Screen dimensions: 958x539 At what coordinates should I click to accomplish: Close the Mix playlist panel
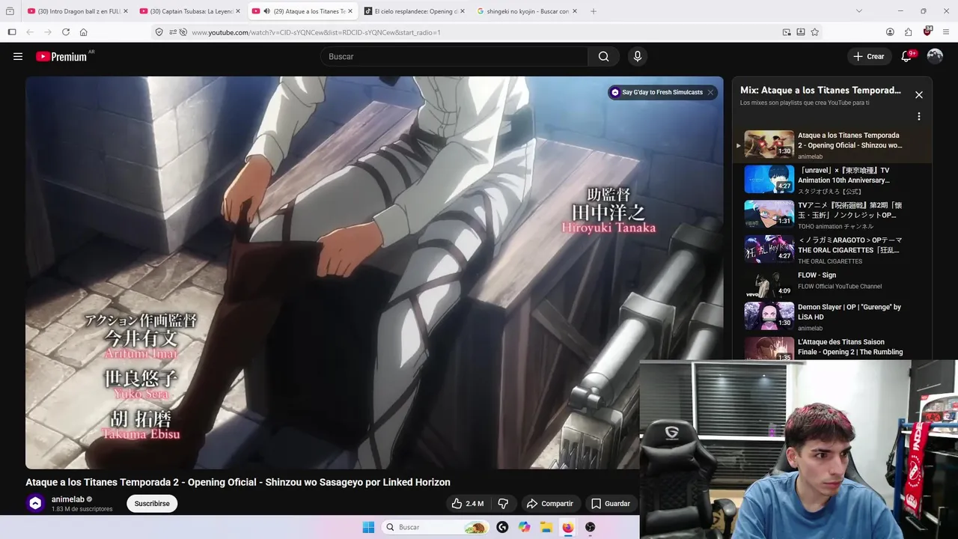coord(919,95)
